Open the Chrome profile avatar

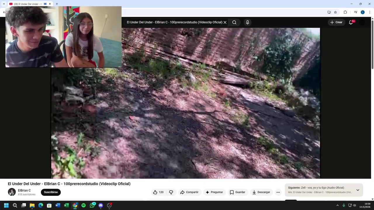(363, 12)
